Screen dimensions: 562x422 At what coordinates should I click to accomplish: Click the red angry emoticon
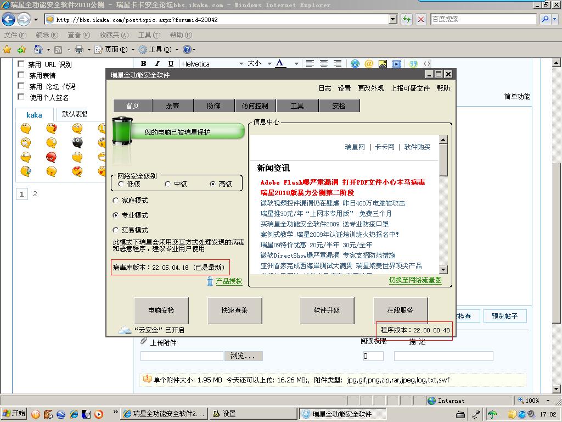pos(51,157)
